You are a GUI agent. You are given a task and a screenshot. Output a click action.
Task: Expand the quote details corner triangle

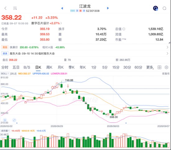[169, 43]
